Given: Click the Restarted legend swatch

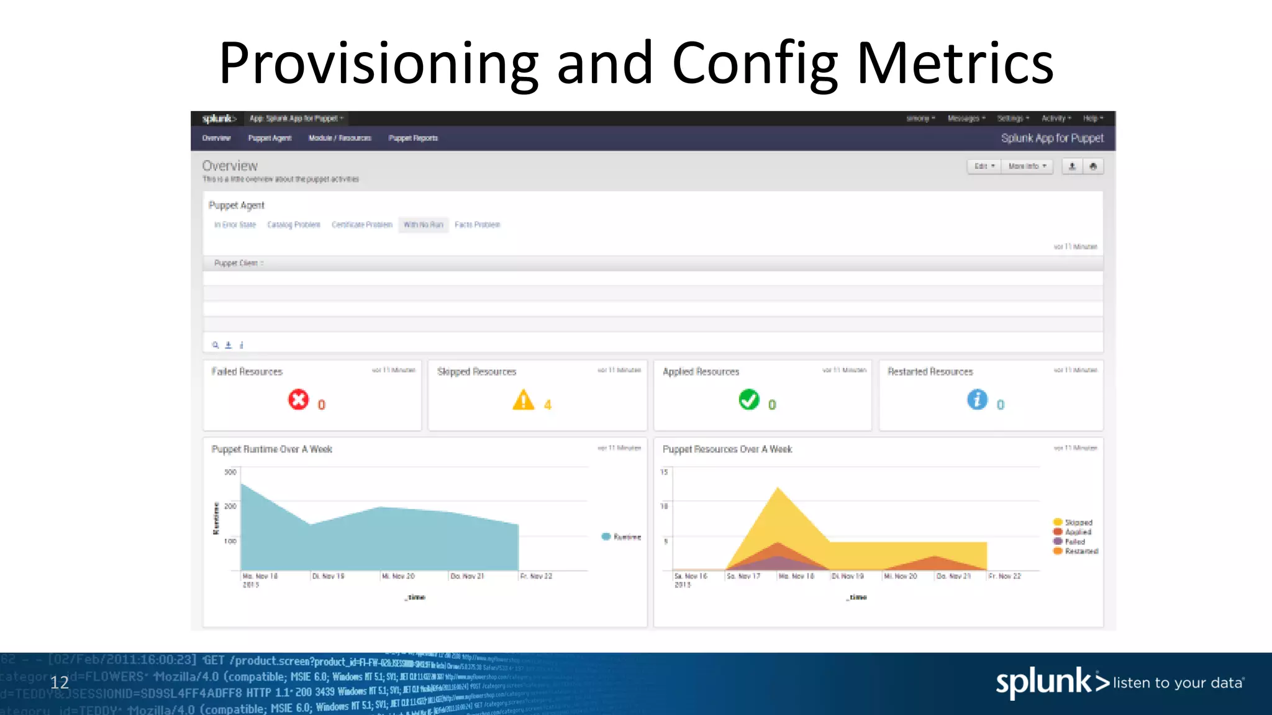Looking at the screenshot, I should (1058, 551).
